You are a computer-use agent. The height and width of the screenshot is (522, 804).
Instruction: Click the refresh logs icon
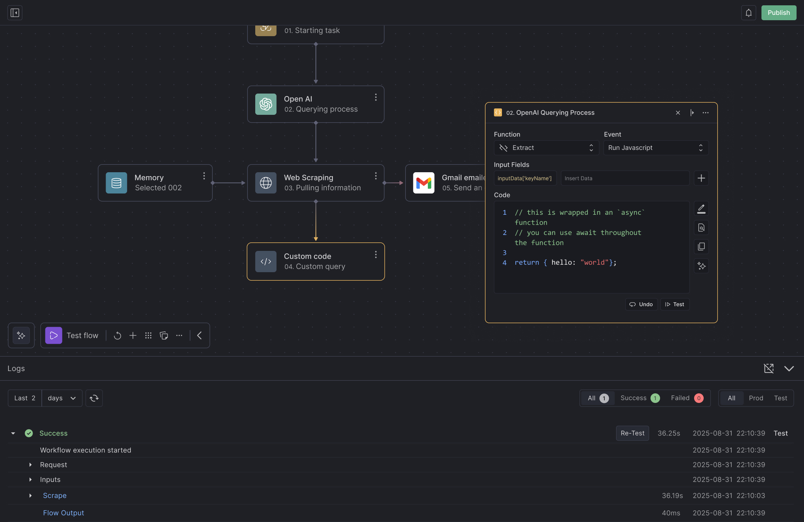coord(94,398)
